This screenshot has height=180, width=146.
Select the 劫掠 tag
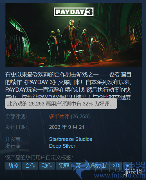tap(13, 166)
